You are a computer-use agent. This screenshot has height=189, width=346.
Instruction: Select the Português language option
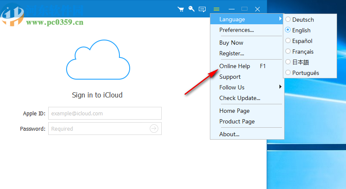pos(305,73)
